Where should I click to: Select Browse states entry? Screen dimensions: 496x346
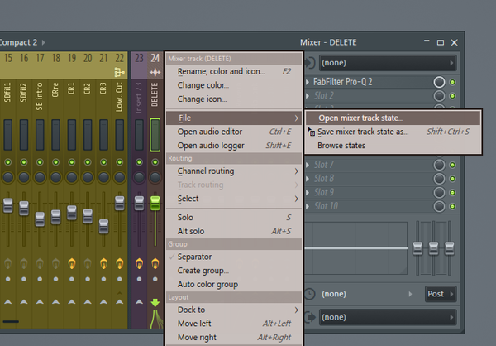point(393,146)
